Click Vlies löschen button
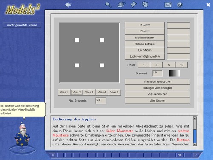 (x=157, y=101)
